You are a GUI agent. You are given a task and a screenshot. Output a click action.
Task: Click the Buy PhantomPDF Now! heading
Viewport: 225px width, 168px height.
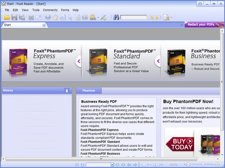point(188,102)
